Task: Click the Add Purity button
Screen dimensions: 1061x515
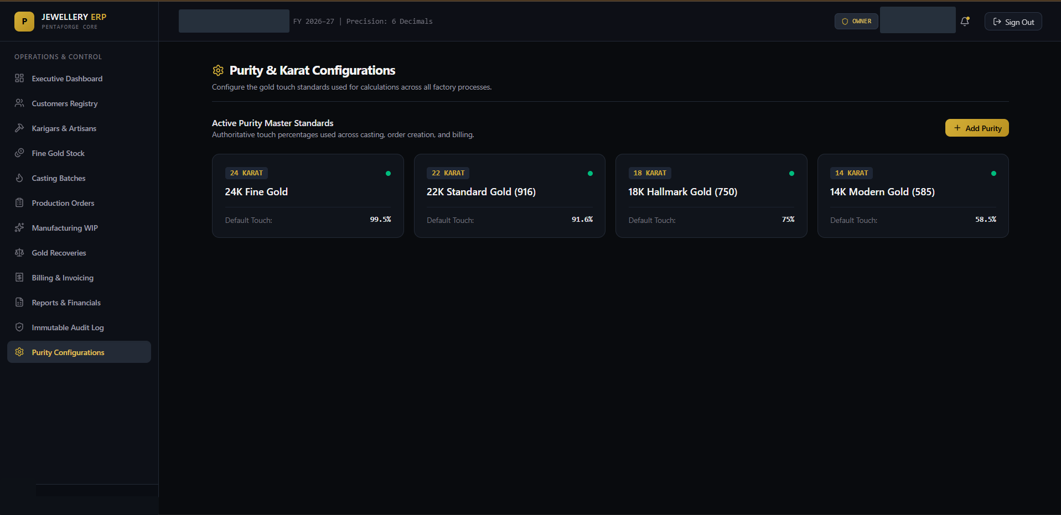Action: pos(977,128)
